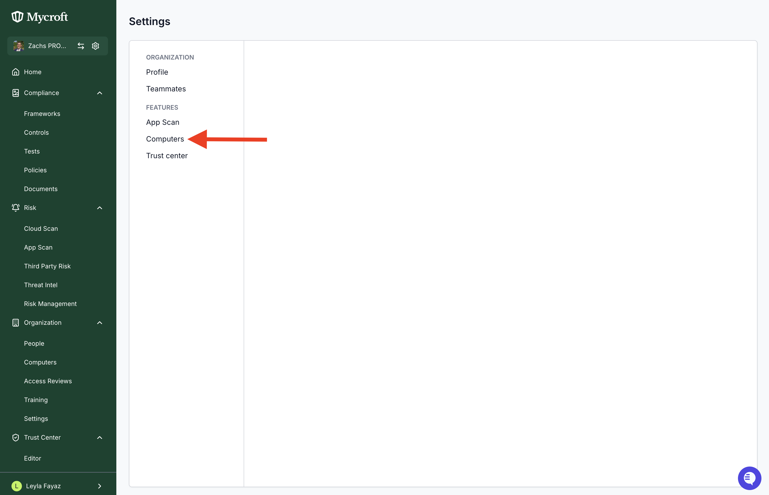Open Risk Management

pos(50,304)
